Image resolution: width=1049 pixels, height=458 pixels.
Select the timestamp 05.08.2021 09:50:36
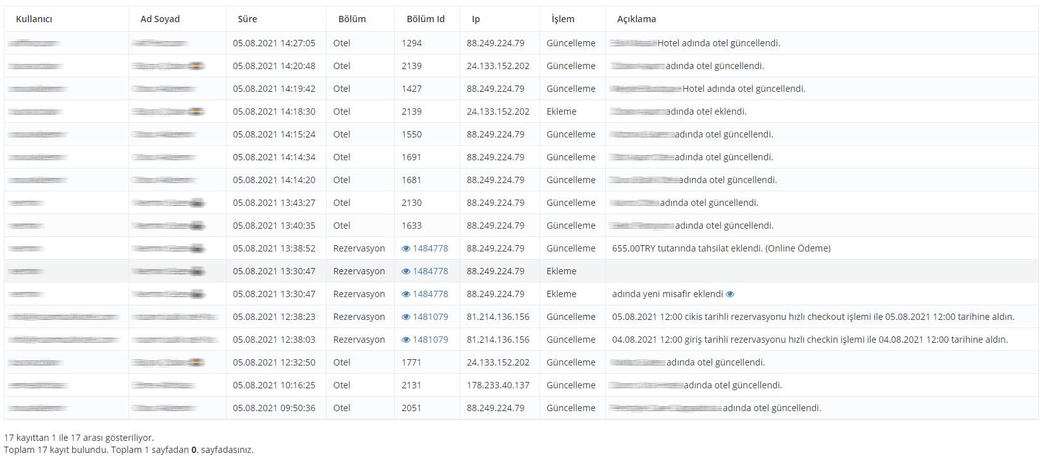click(274, 408)
